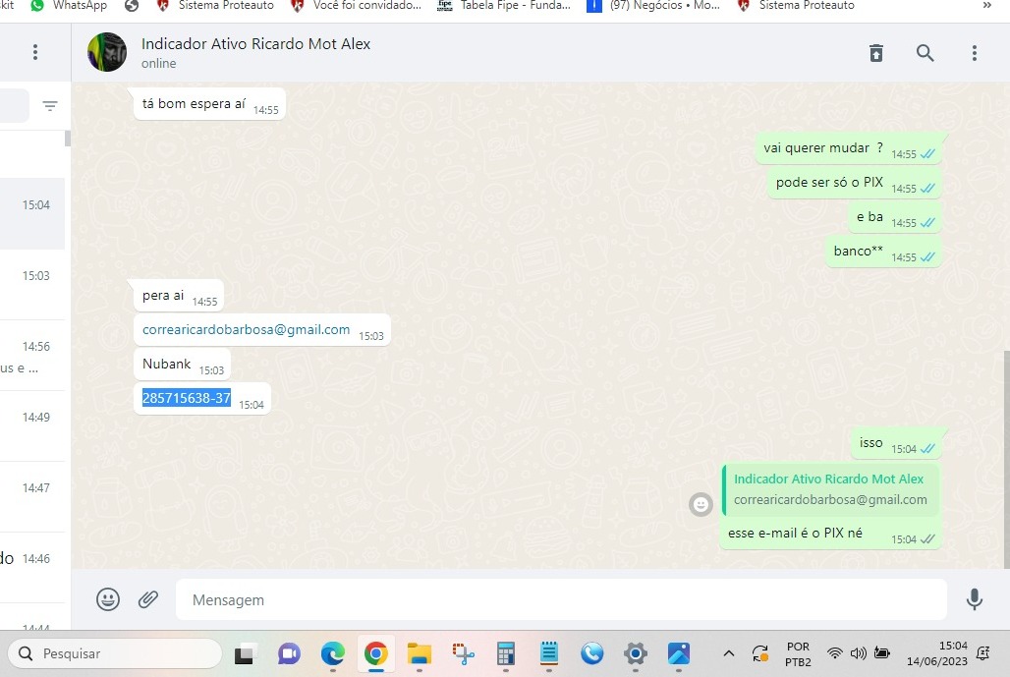This screenshot has width=1010, height=677.
Task: Show hidden system tray icons
Action: pyautogui.click(x=728, y=653)
